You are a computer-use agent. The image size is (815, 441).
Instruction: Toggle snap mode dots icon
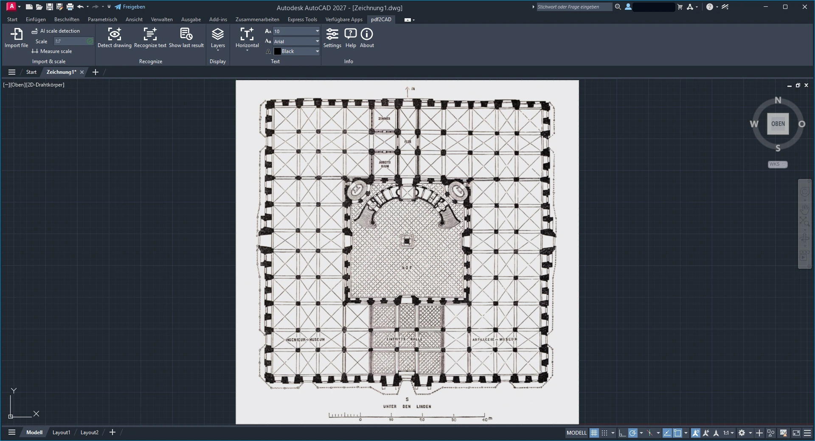tap(604, 433)
